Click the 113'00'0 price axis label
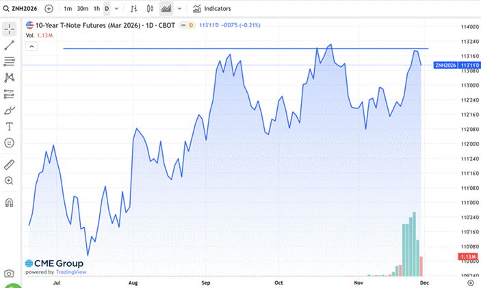This screenshot has width=481, height=288. click(x=469, y=85)
